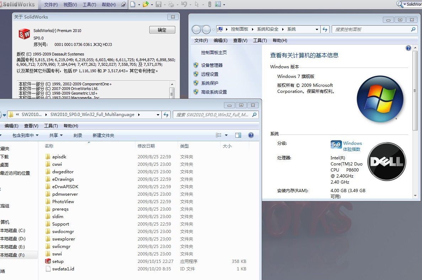Open 查看(V) menu in Control Panel window
Image resolution: width=422 pixels, height=280 pixels.
pos(240,41)
